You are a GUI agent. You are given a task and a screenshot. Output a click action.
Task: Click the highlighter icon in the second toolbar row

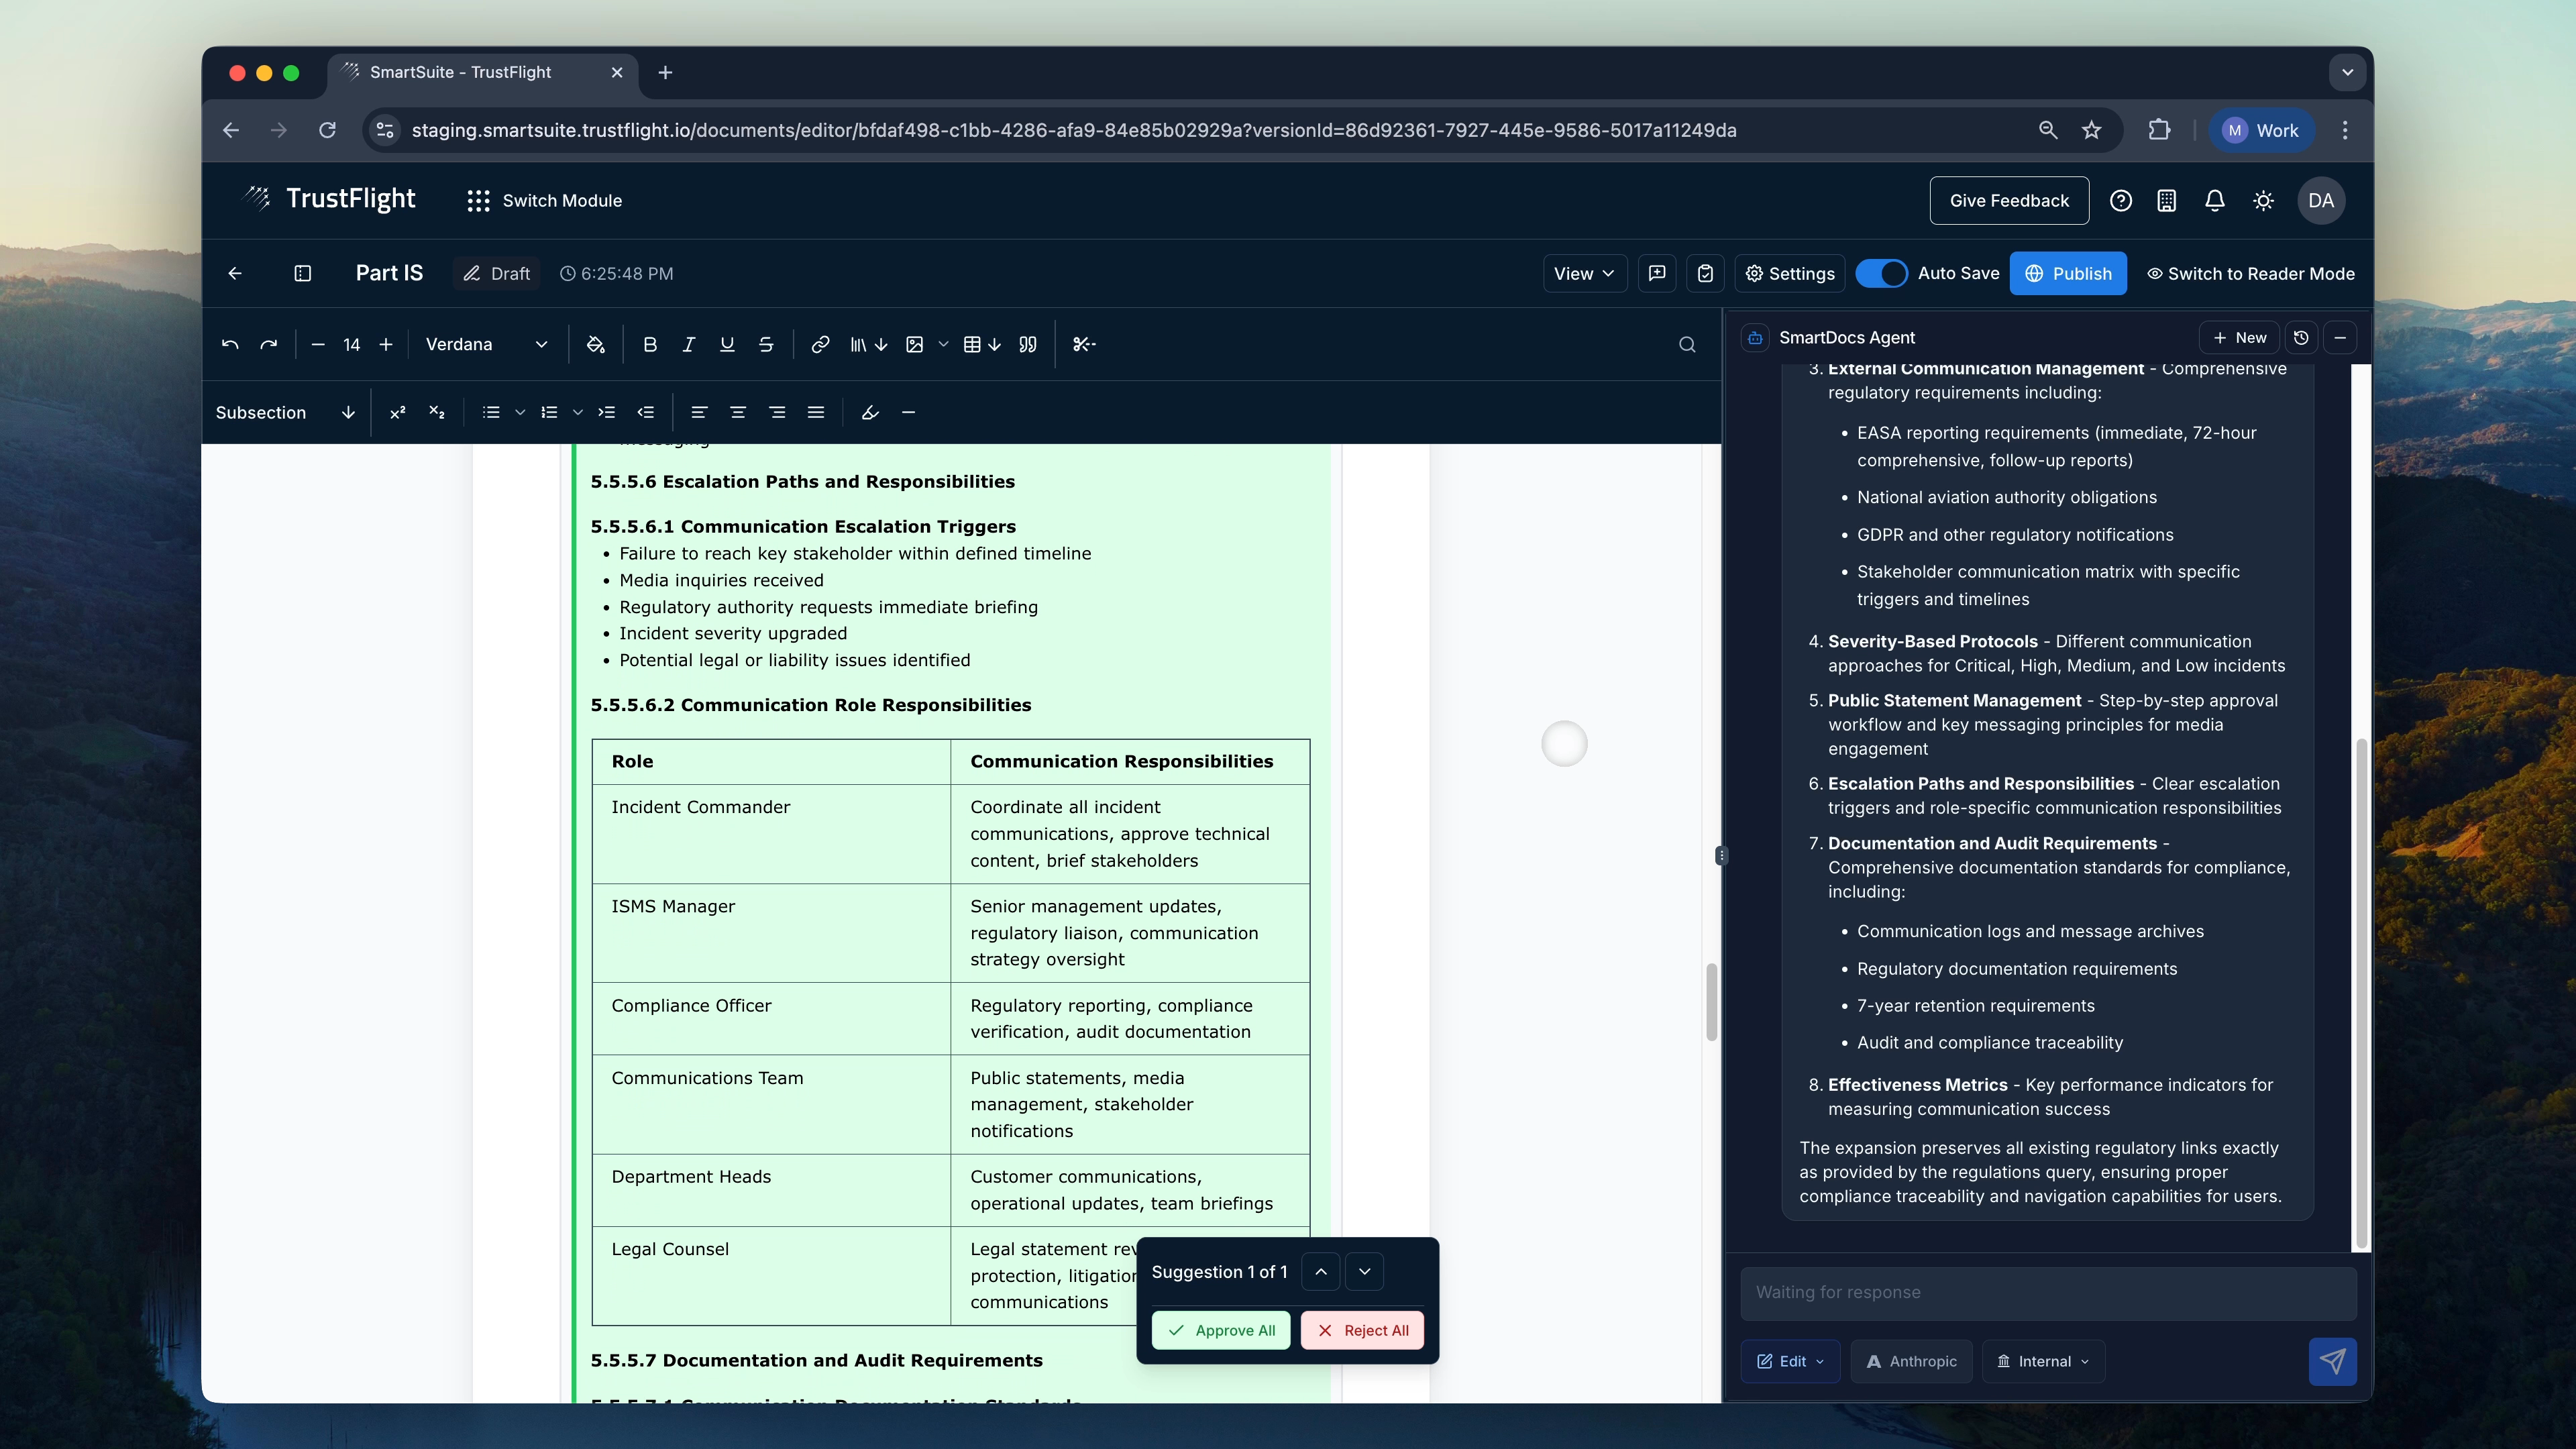(870, 412)
